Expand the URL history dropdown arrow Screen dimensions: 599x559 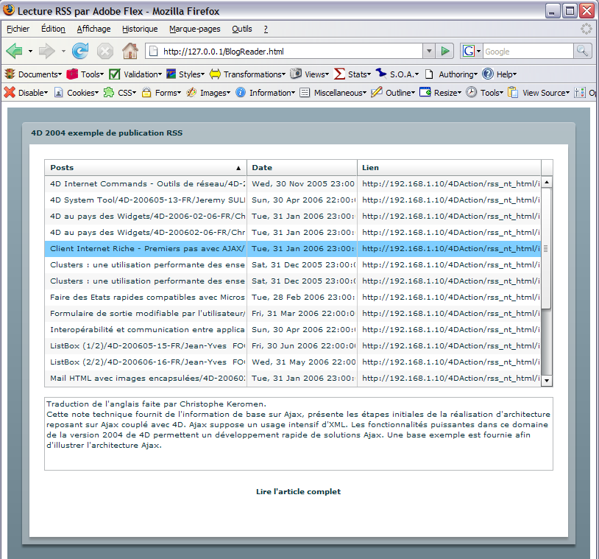point(428,51)
